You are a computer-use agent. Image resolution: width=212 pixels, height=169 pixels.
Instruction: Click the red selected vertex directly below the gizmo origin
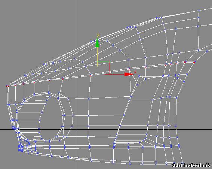[x=91, y=75]
